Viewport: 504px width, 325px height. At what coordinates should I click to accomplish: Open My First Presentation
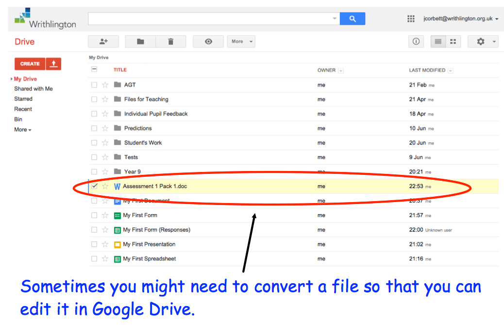tap(149, 244)
